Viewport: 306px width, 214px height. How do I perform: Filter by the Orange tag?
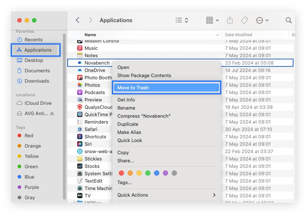coord(29,146)
